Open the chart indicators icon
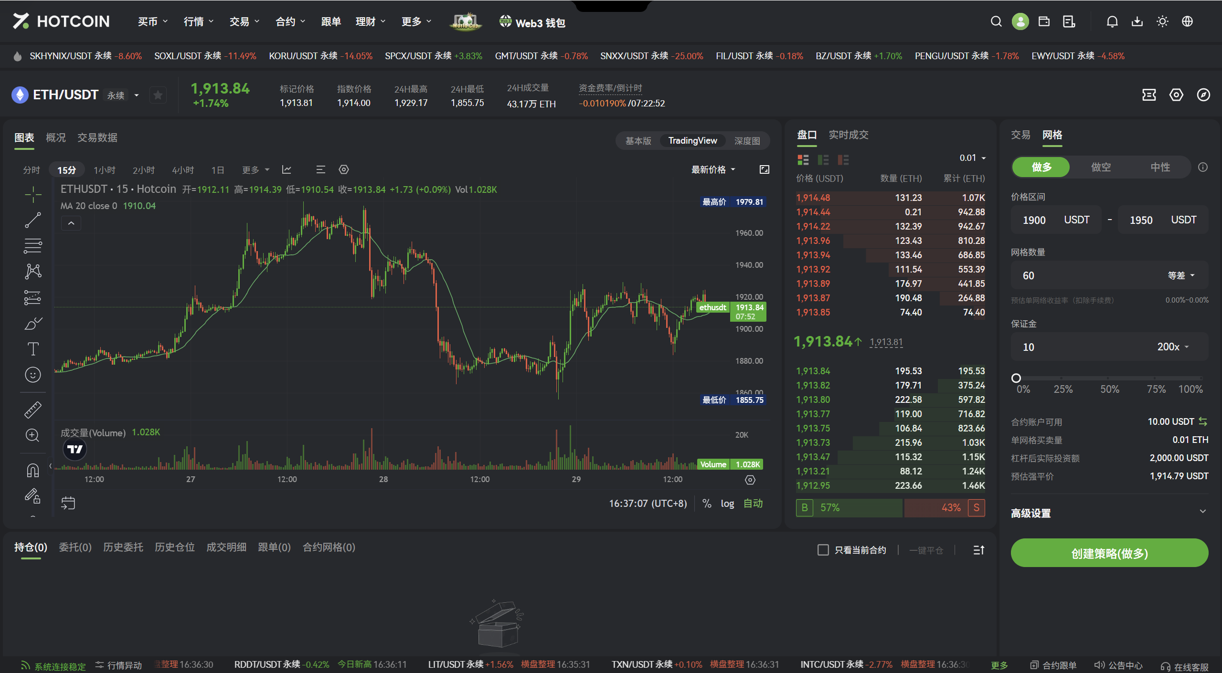The image size is (1222, 673). pyautogui.click(x=287, y=169)
